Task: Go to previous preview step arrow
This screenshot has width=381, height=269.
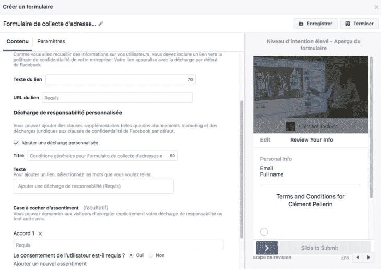Action: 358,258
